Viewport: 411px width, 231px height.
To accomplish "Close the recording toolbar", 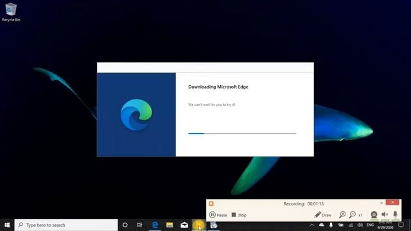I will point(392,202).
